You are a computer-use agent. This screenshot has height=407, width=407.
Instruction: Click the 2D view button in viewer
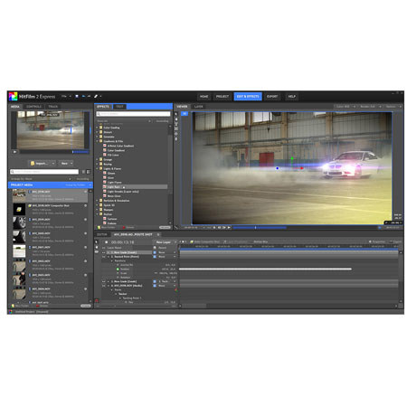point(185,114)
